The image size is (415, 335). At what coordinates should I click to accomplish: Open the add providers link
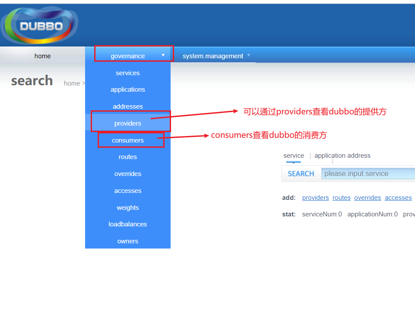tap(316, 198)
